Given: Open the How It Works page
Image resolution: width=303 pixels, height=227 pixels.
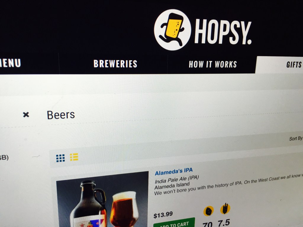Looking at the screenshot, I should [x=213, y=64].
